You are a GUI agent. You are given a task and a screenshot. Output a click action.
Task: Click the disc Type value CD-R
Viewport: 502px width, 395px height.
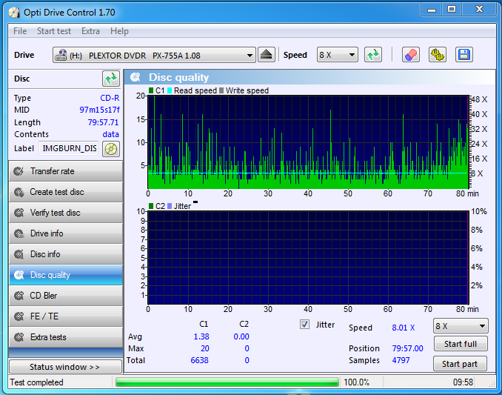(x=110, y=98)
